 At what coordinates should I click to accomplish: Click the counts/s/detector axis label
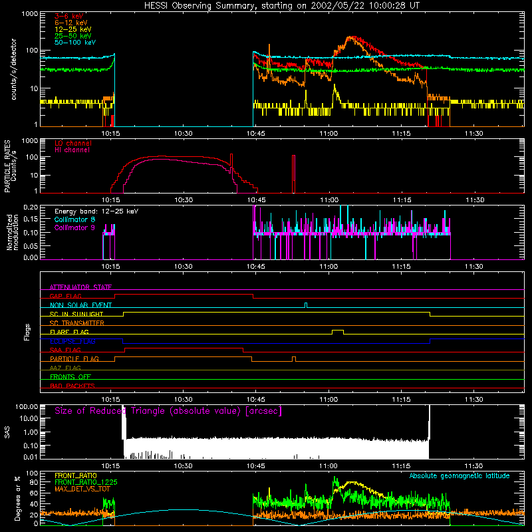tap(14, 69)
